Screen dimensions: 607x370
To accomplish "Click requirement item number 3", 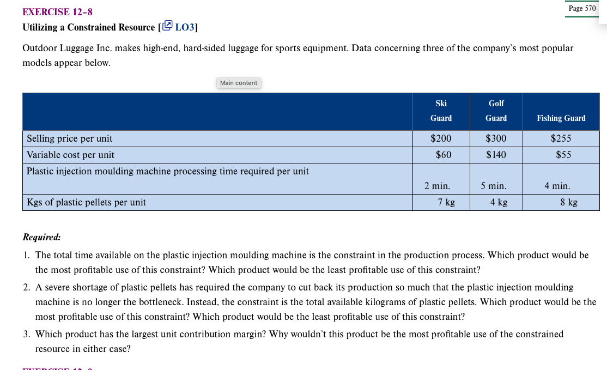I will point(26,334).
